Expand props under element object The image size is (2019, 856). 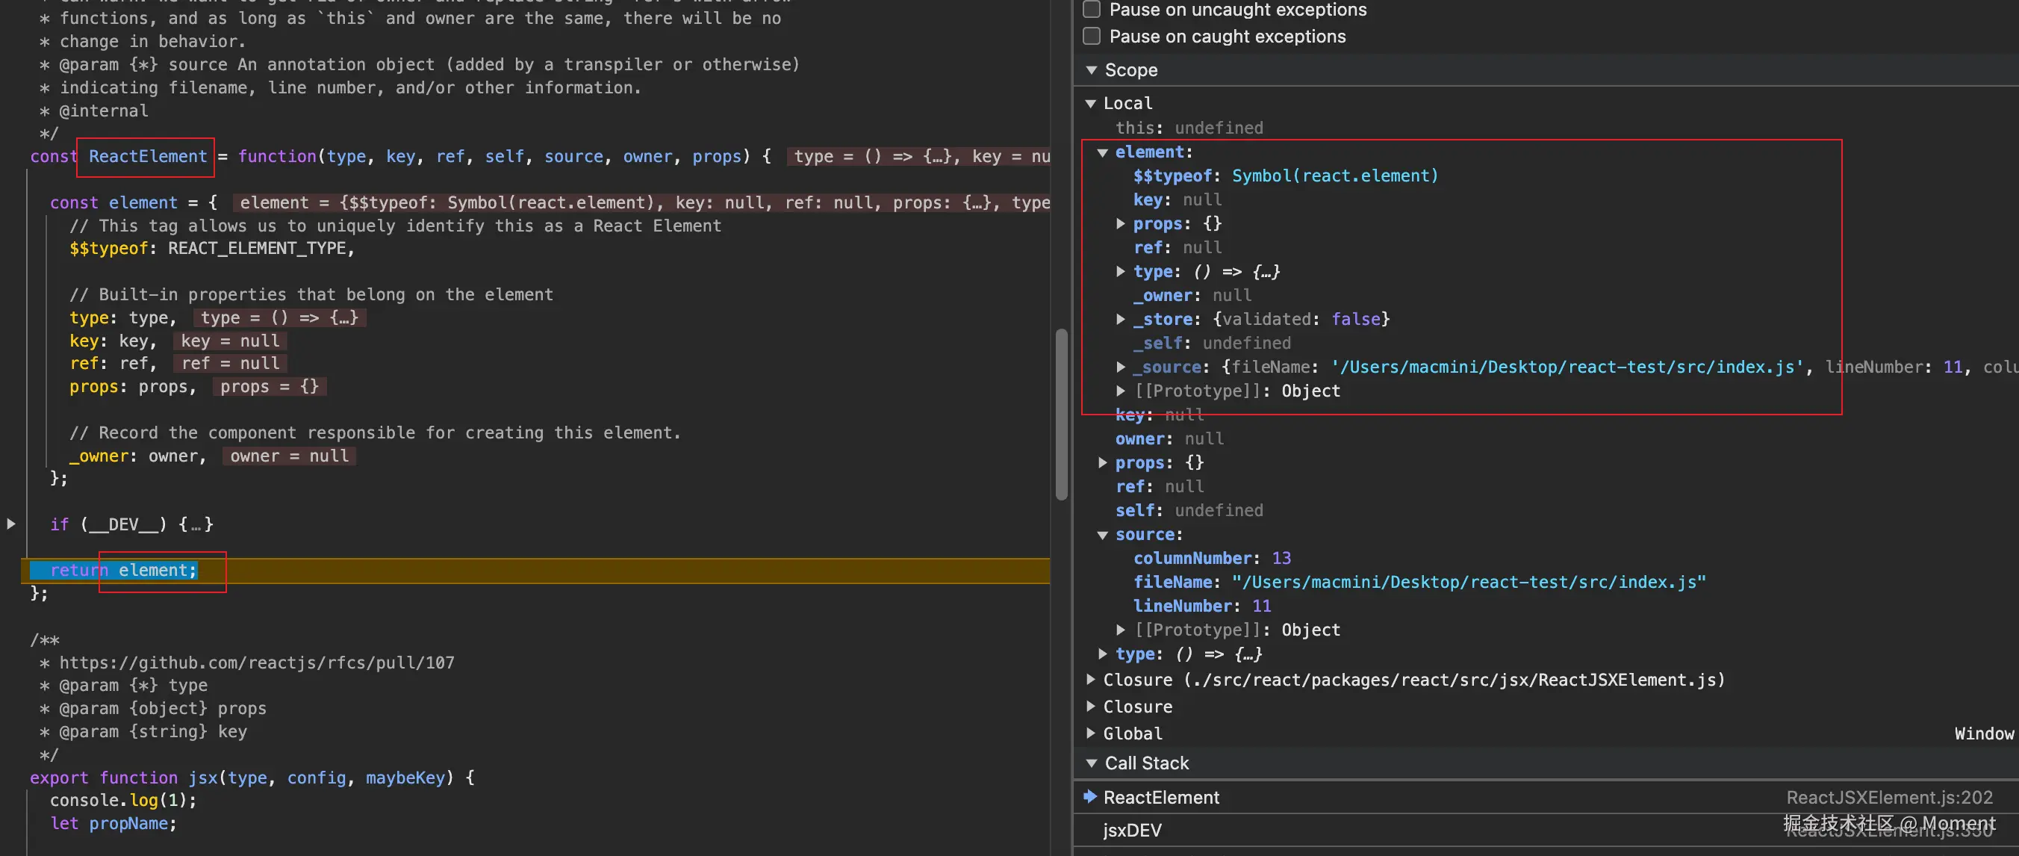[1121, 223]
